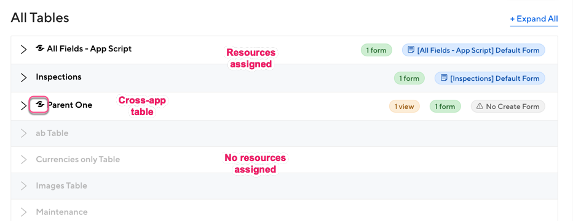Viewport: 573px width, 221px height.
Task: Expand the Currencies only Table row
Action: coord(24,159)
